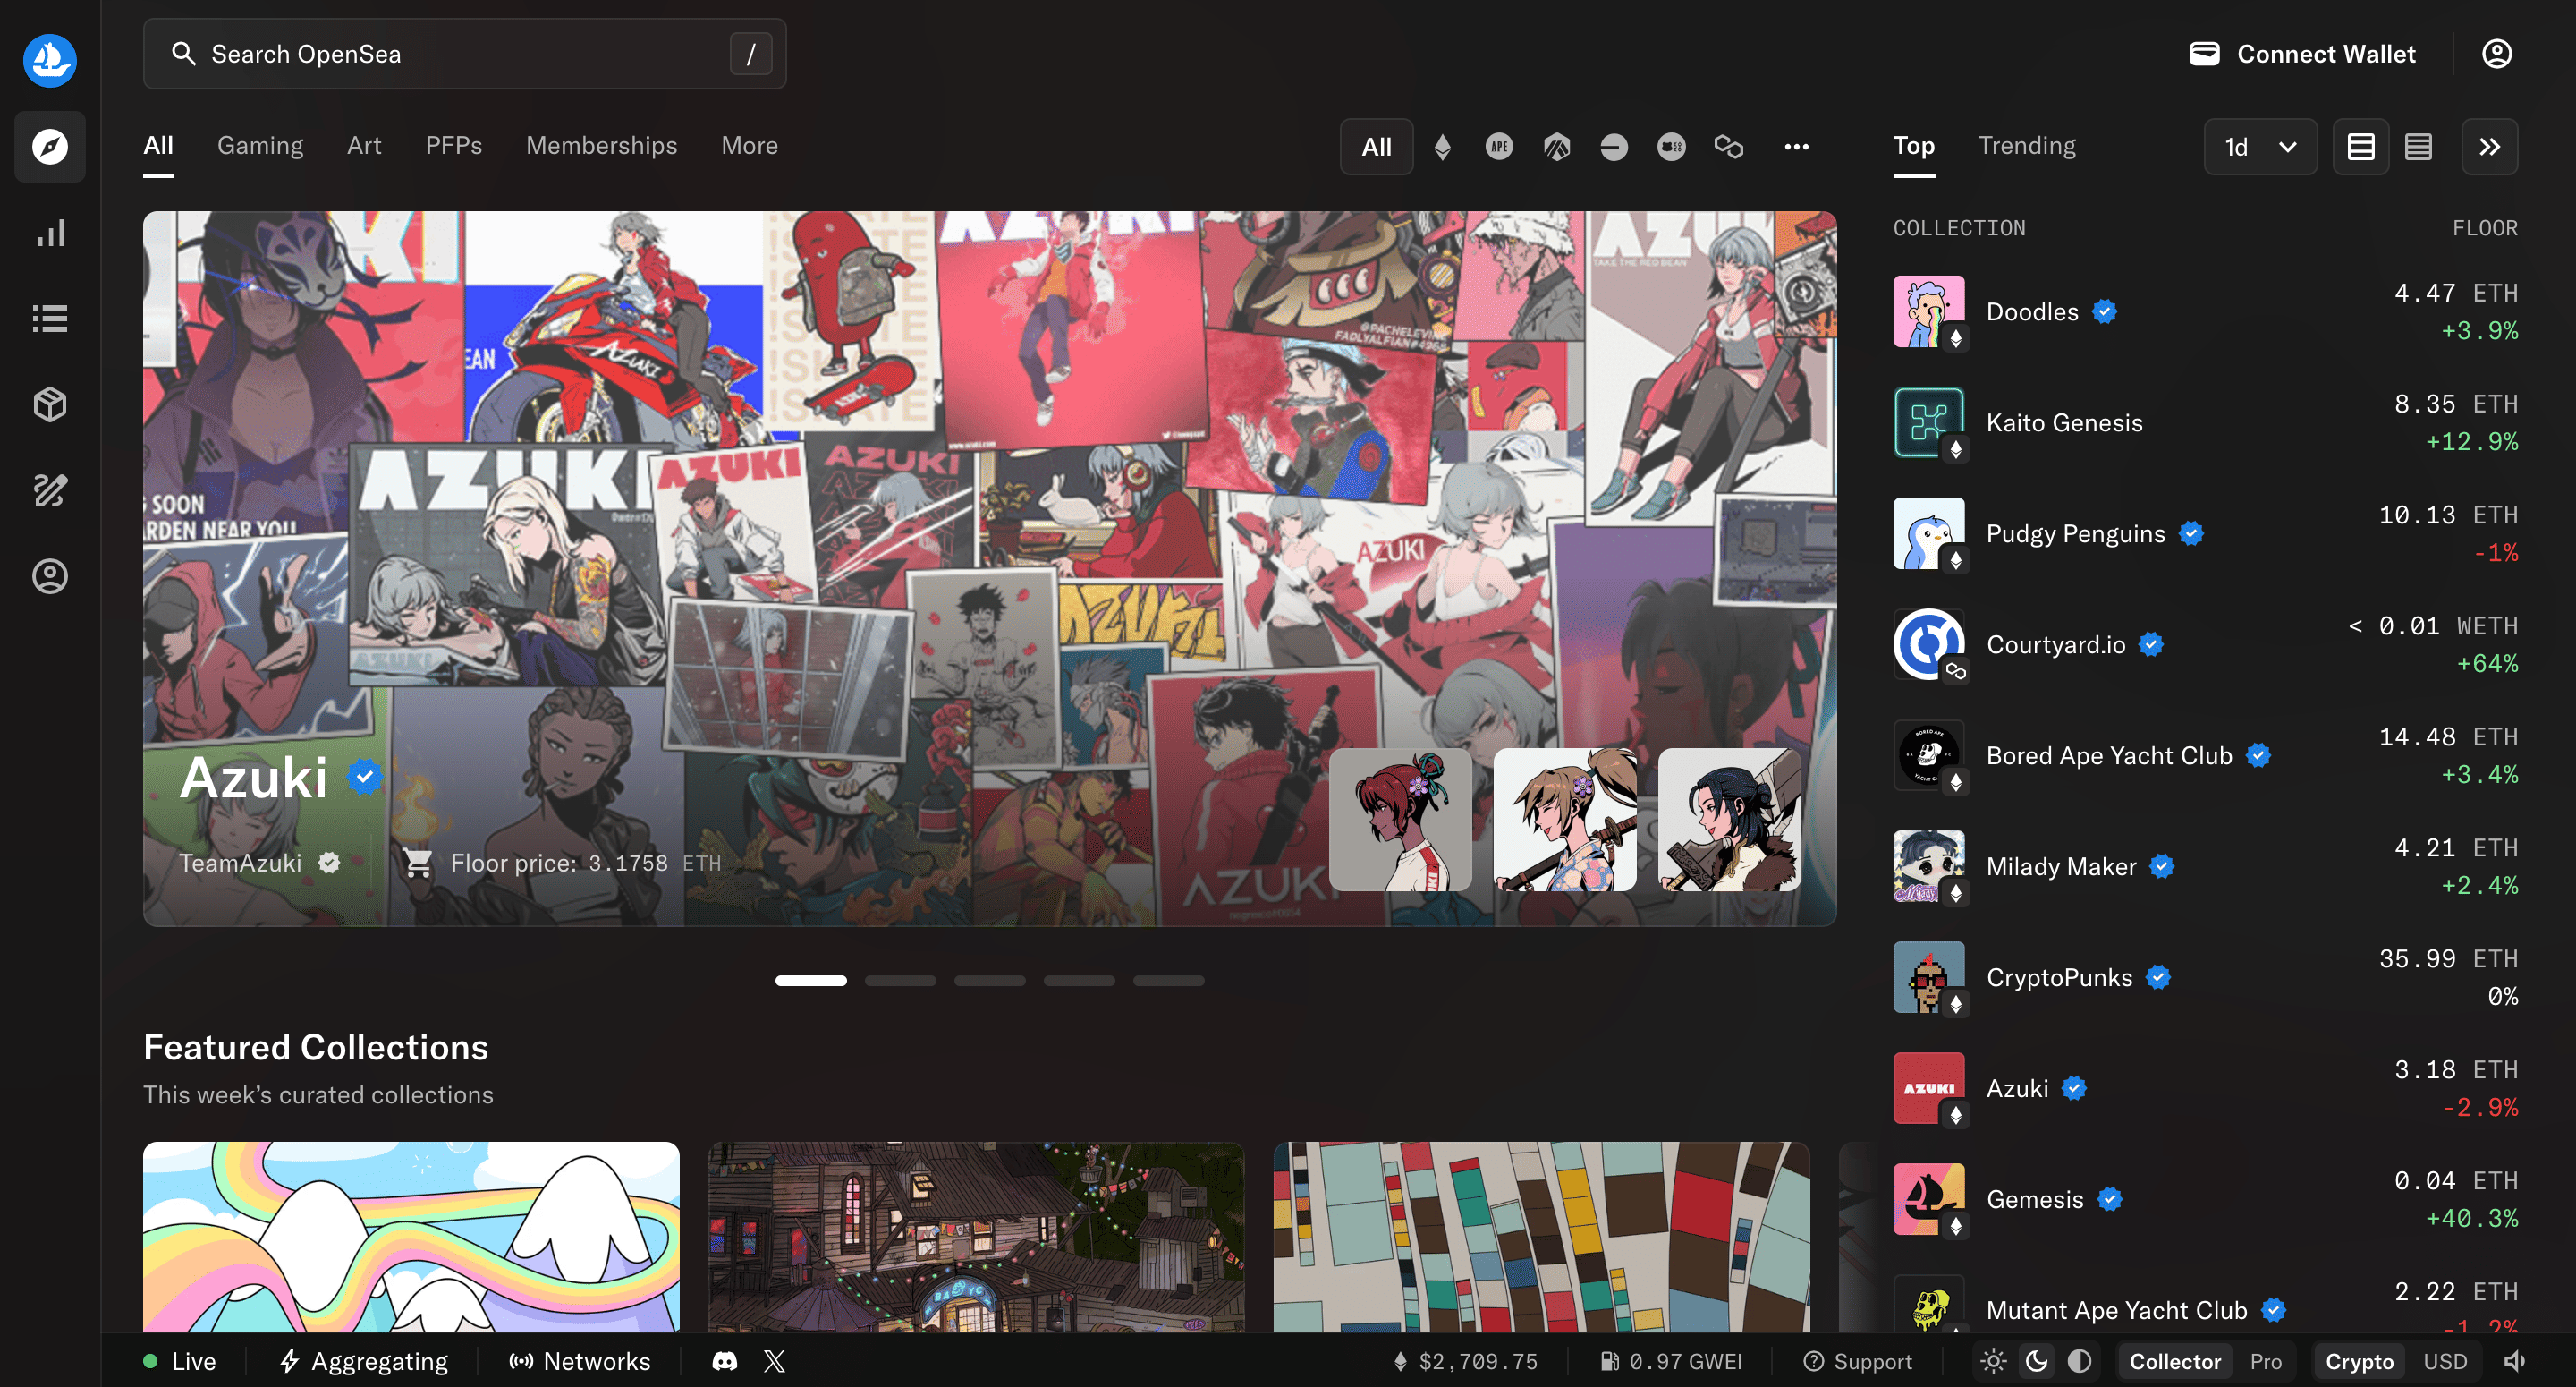Toggle Pro mode in footer
The height and width of the screenshot is (1387, 2576).
[x=2265, y=1361]
